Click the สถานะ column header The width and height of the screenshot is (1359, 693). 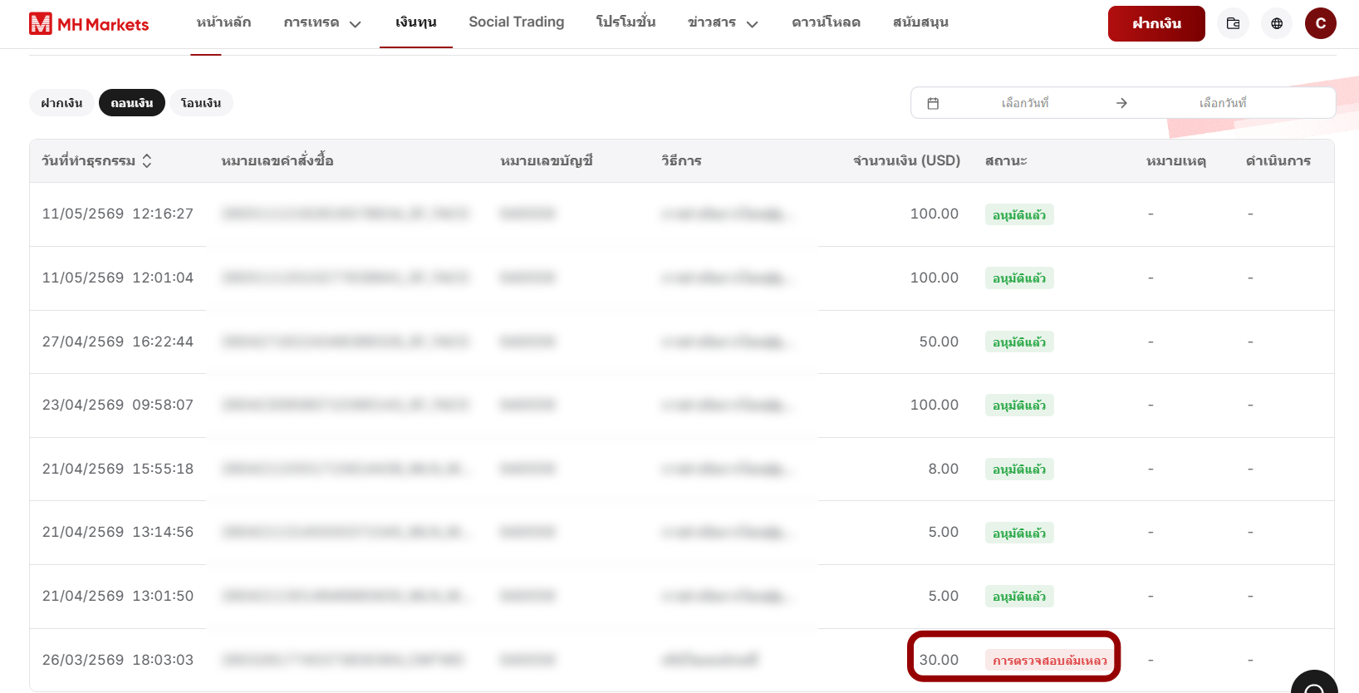(x=1006, y=160)
